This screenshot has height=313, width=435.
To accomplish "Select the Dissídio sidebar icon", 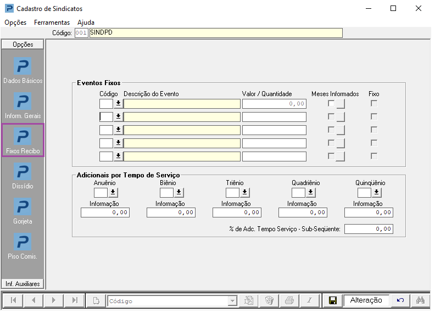I will click(x=23, y=171).
